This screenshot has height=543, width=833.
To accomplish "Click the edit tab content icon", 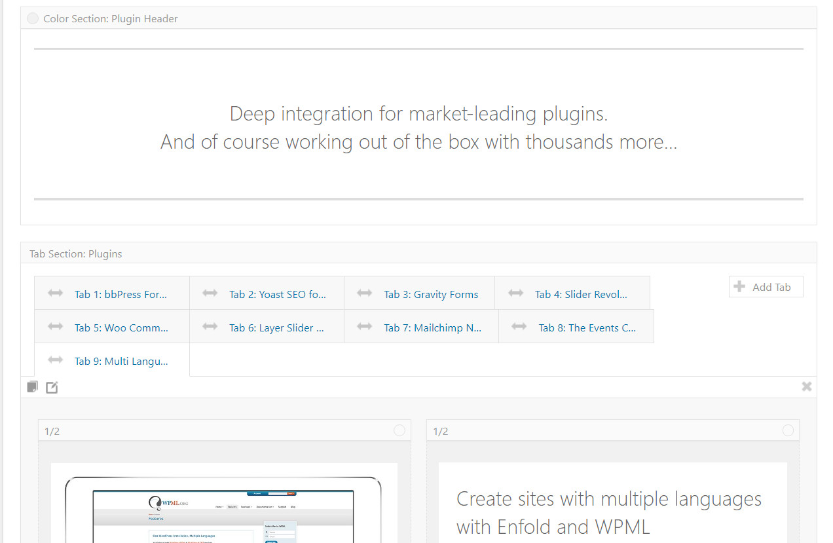I will click(x=52, y=387).
